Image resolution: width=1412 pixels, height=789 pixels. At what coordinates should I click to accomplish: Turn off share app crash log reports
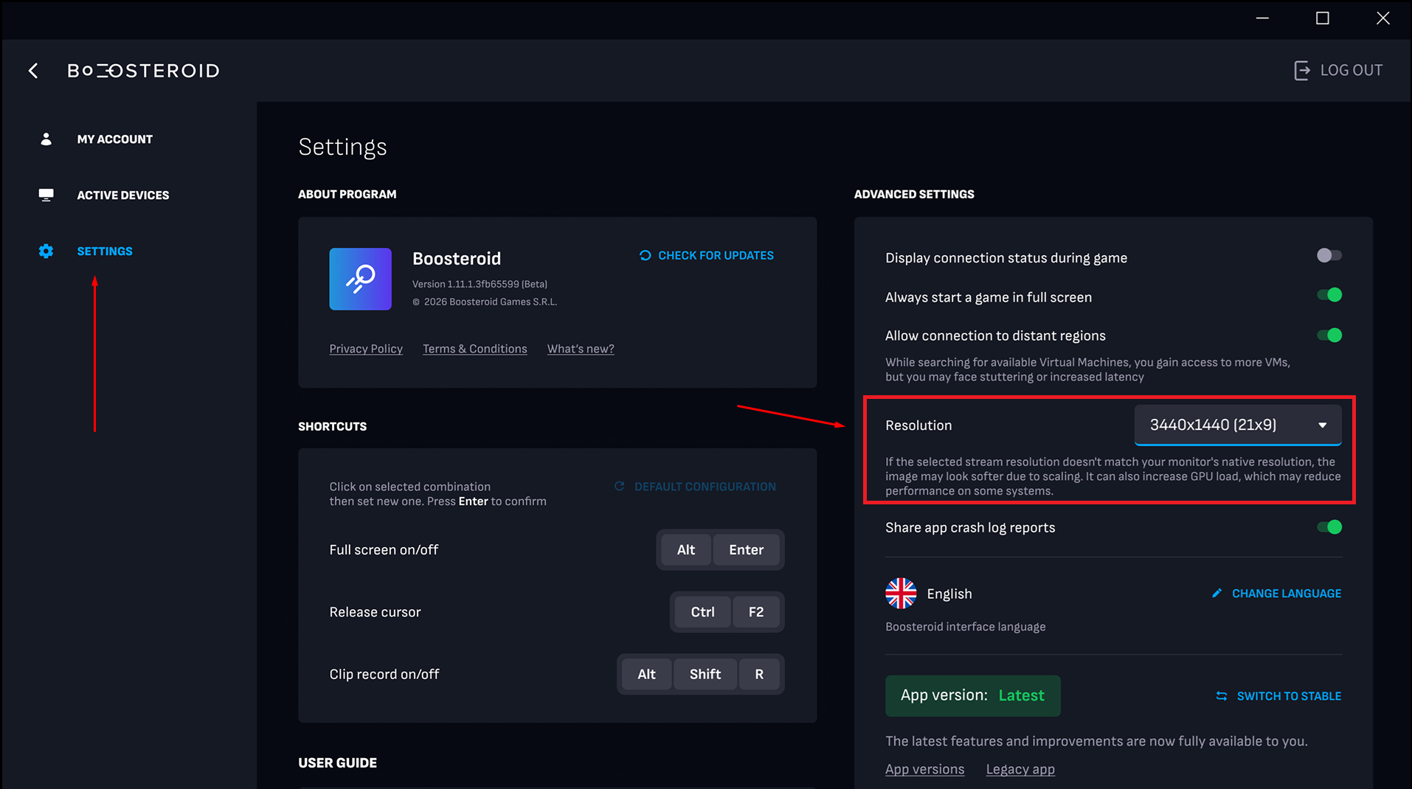click(x=1329, y=527)
